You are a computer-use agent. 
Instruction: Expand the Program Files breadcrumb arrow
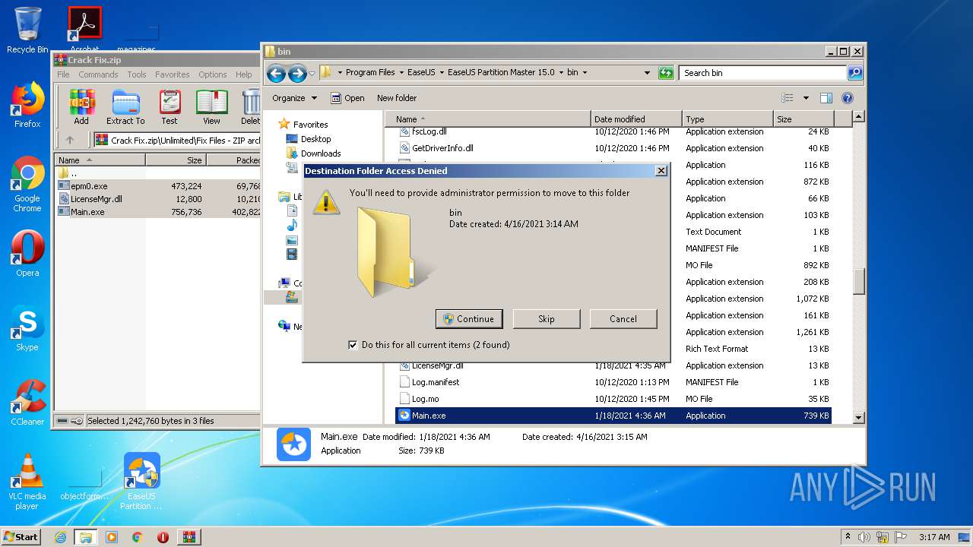402,73
